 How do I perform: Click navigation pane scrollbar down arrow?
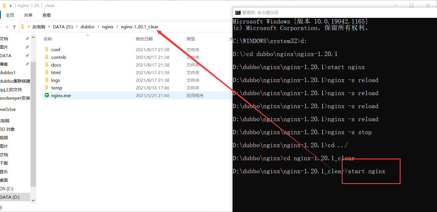(33, 200)
